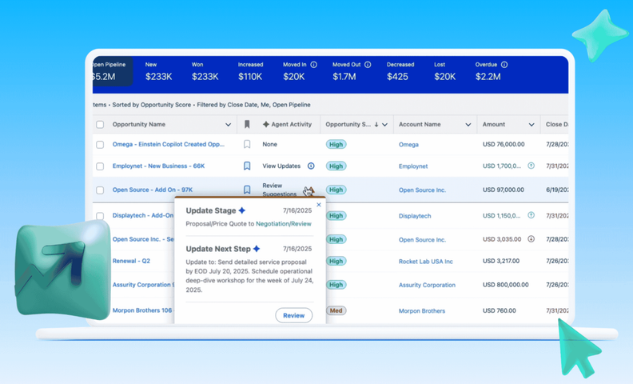Select the Moved In $20K metric
The height and width of the screenshot is (384, 633).
pyautogui.click(x=300, y=71)
